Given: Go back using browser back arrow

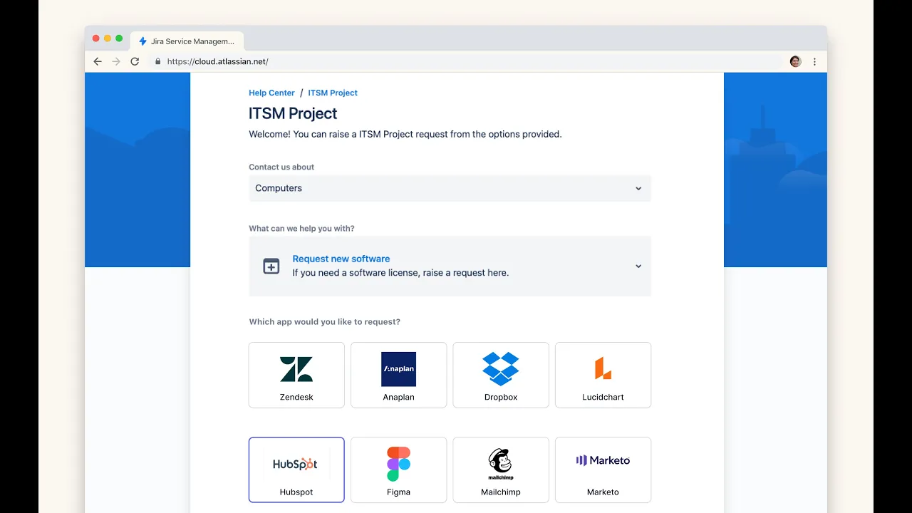Looking at the screenshot, I should point(98,62).
